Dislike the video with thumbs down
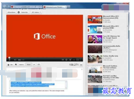134x99 pixels. pyautogui.click(x=16, y=65)
